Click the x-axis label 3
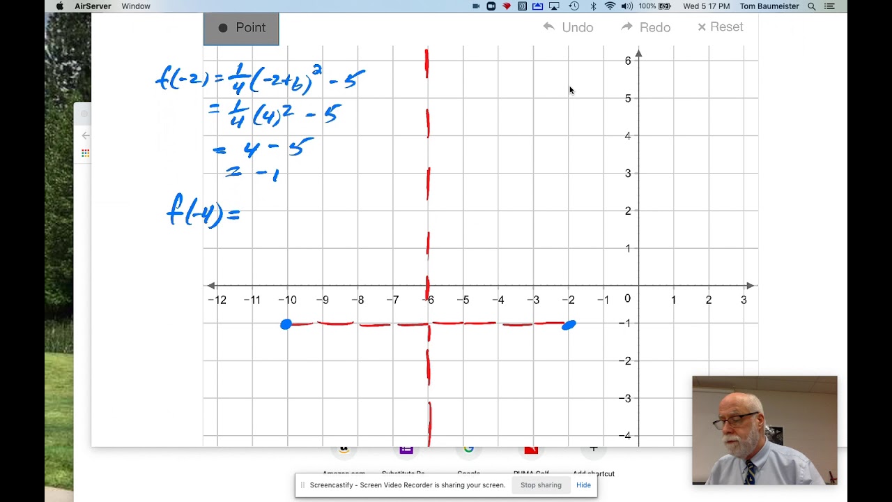892x502 pixels. click(x=744, y=300)
